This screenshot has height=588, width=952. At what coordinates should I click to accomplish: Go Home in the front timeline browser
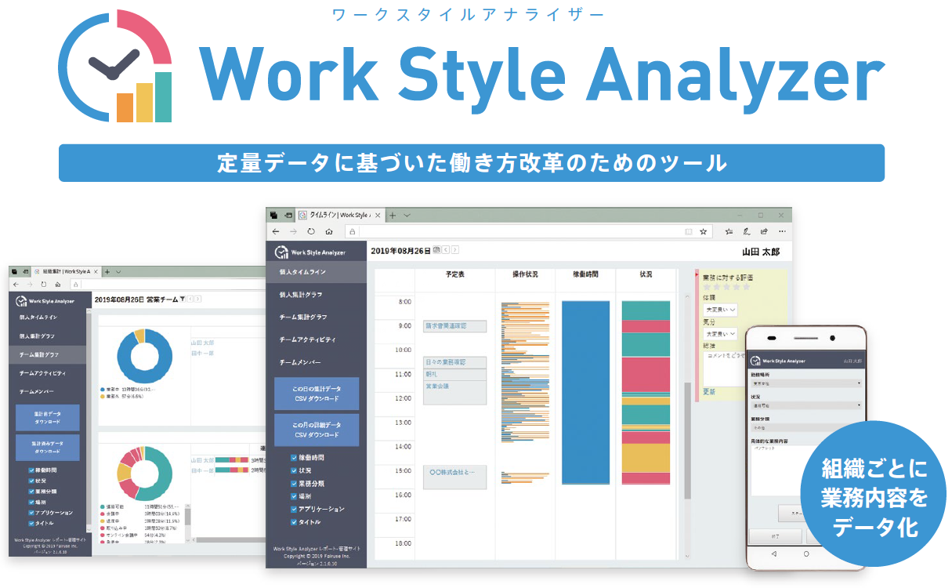[x=329, y=231]
